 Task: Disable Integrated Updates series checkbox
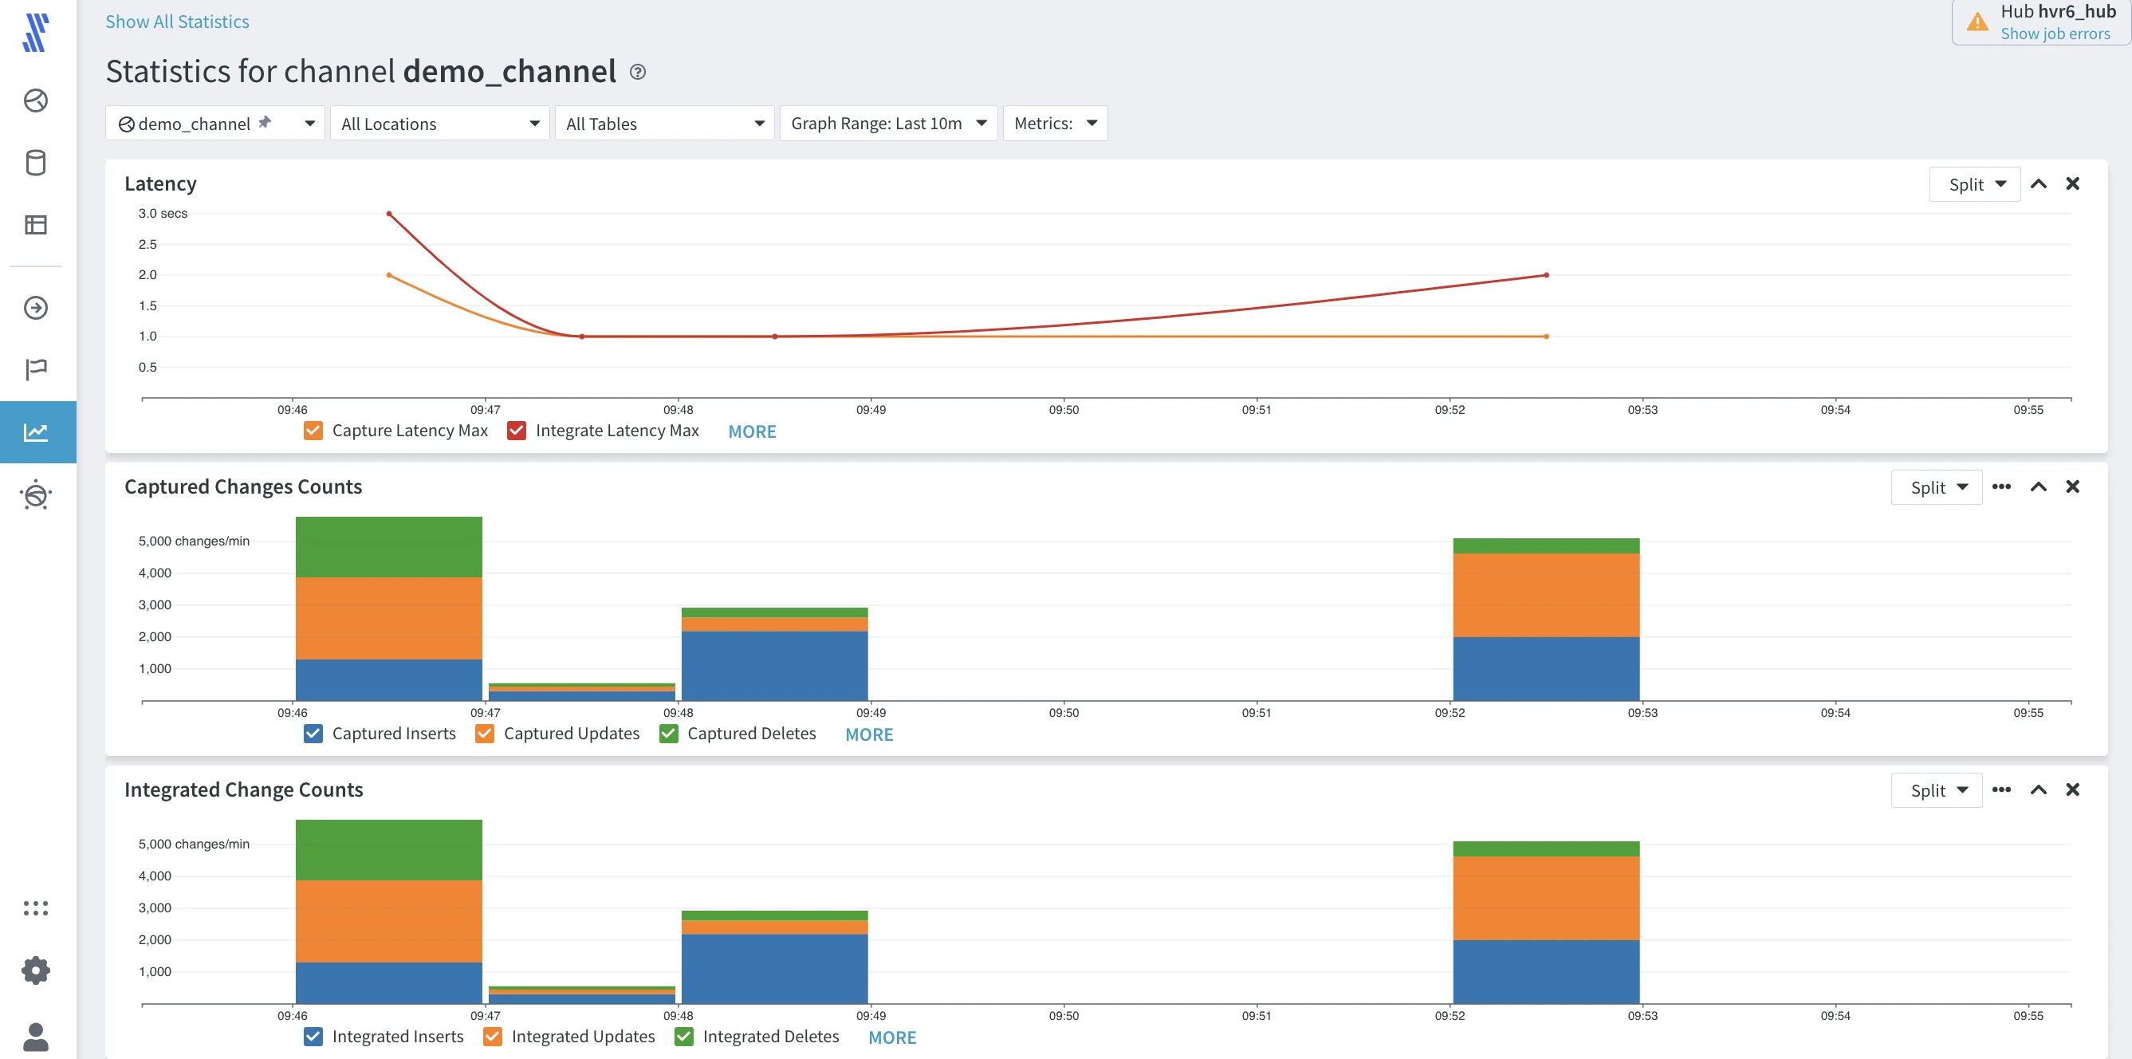(493, 1037)
